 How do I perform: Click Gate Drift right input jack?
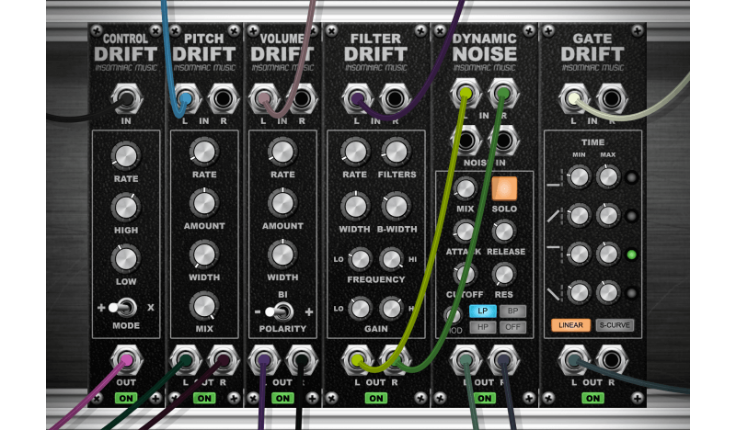[611, 99]
